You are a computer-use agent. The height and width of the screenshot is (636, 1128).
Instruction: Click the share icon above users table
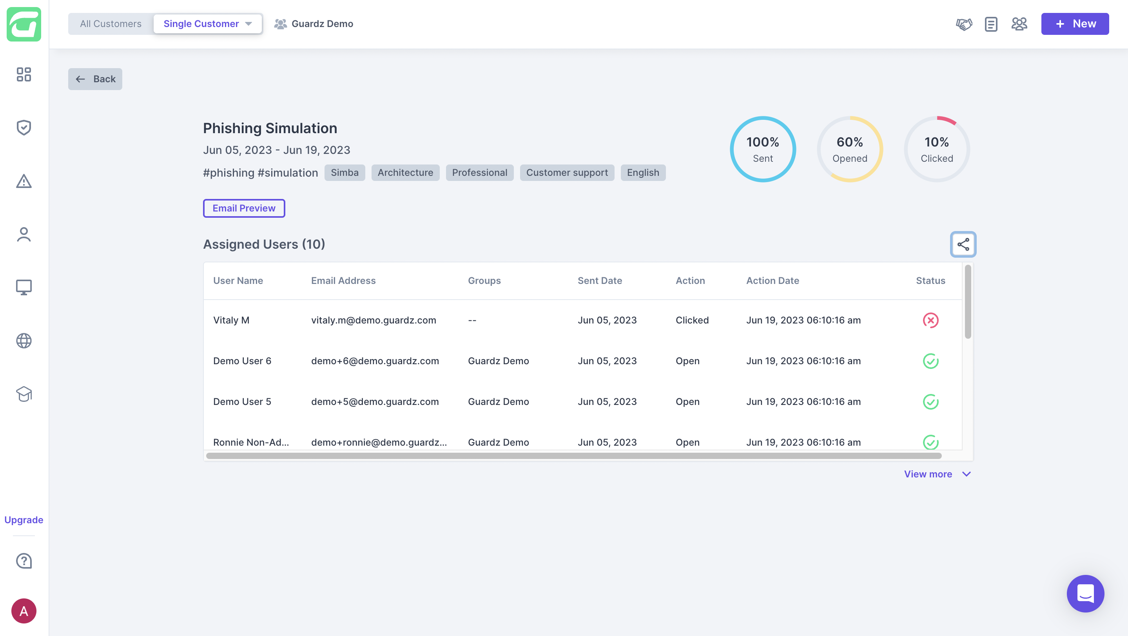963,244
